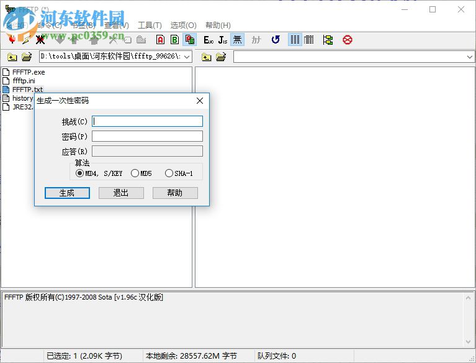Choose EUC kanji code conversion
The image size is (476, 363).
[x=209, y=40]
